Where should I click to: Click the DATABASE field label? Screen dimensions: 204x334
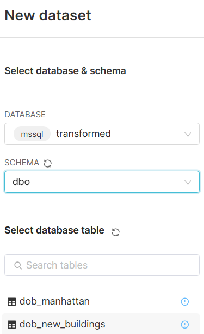(25, 115)
